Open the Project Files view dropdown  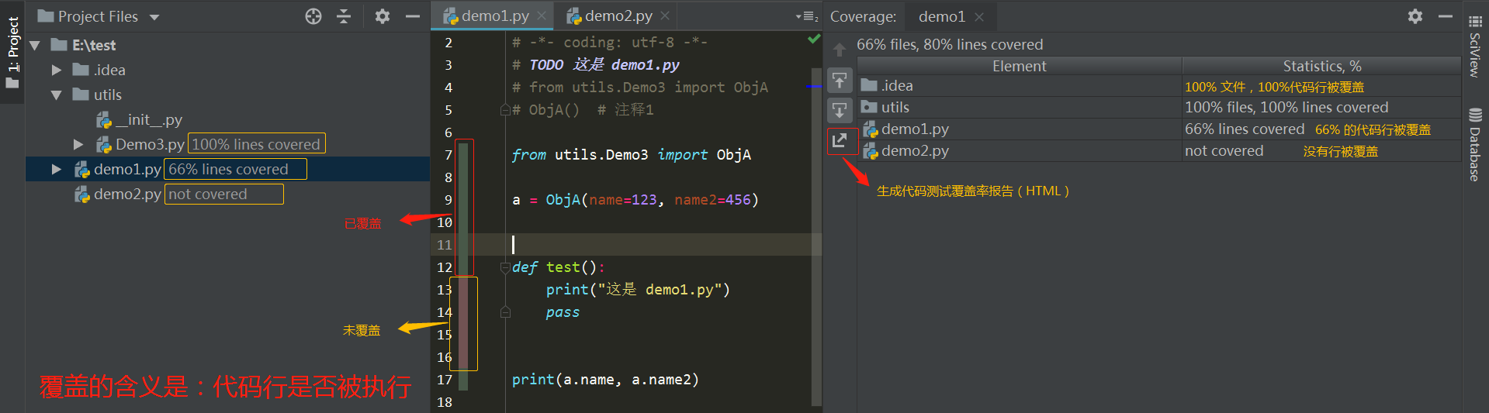(x=154, y=17)
